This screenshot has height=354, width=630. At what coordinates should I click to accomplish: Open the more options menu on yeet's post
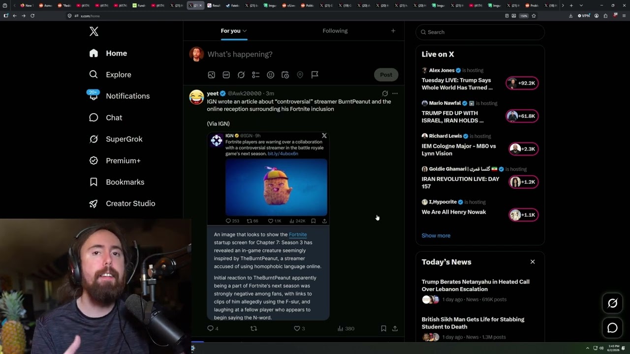tap(395, 93)
